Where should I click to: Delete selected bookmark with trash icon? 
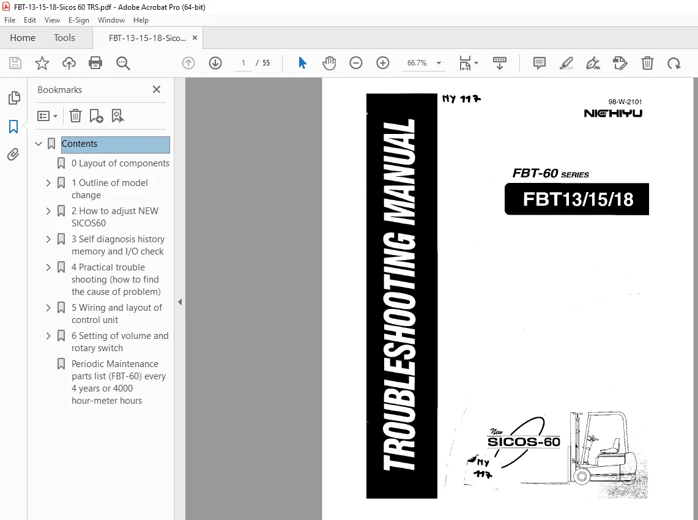pyautogui.click(x=75, y=116)
